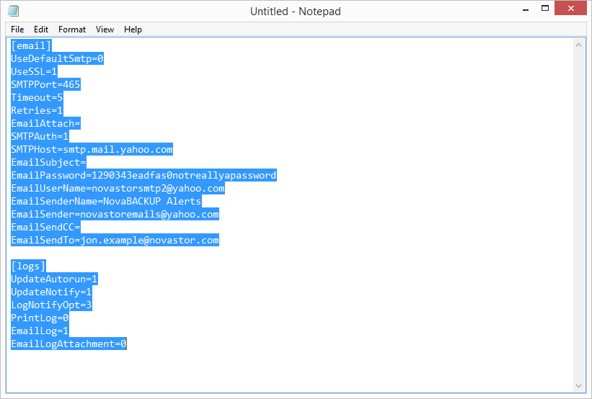The image size is (592, 399).
Task: Click the scrollbar down arrow
Action: (x=578, y=386)
